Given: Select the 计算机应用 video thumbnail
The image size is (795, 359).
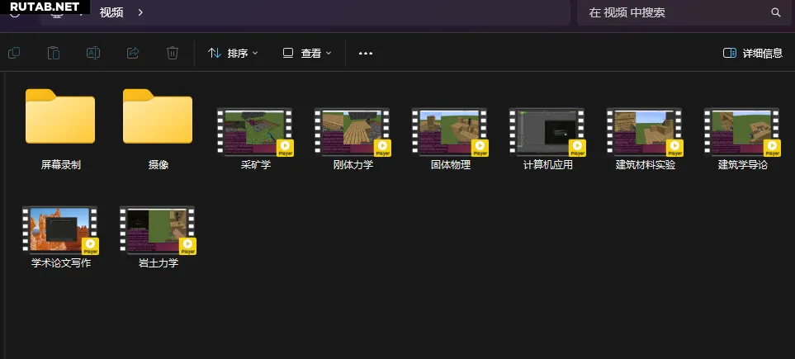Looking at the screenshot, I should coord(547,132).
